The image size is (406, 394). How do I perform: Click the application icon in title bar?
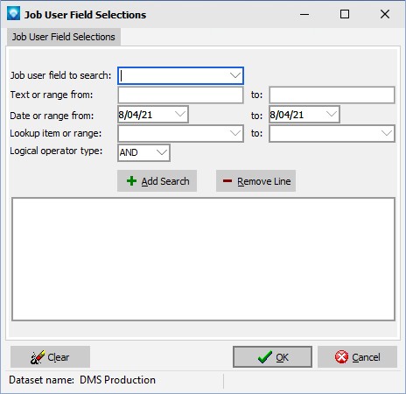pyautogui.click(x=13, y=13)
